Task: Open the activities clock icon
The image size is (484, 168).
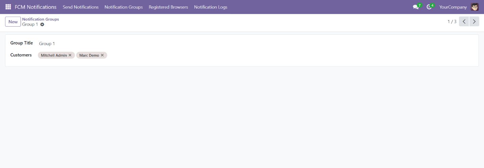Action: 429,7
